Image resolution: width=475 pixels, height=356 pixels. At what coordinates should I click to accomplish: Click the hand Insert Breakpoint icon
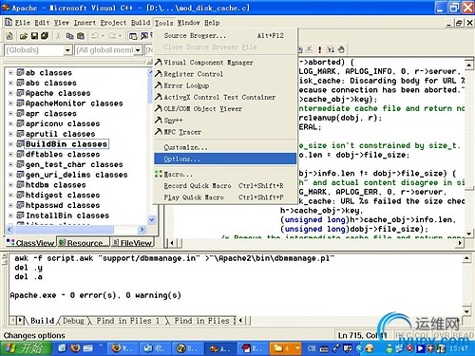(341, 49)
